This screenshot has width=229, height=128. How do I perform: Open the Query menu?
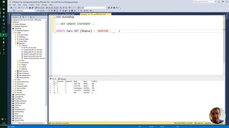(x=25, y=5)
